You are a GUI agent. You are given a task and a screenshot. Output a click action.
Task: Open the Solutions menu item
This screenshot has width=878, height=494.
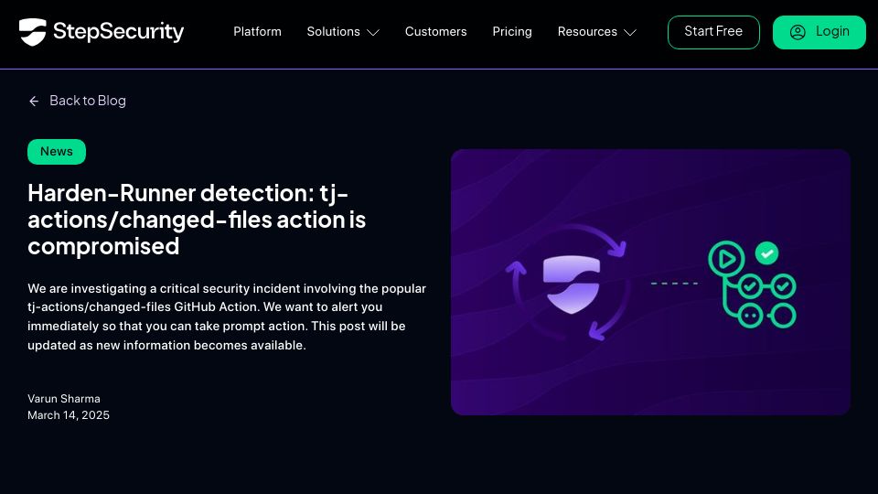[333, 32]
